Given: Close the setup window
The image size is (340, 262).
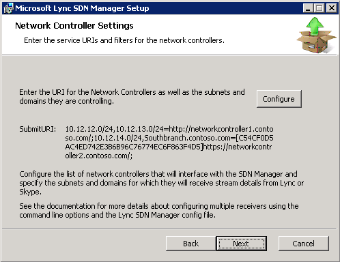Looking at the screenshot, I should tap(332, 8).
